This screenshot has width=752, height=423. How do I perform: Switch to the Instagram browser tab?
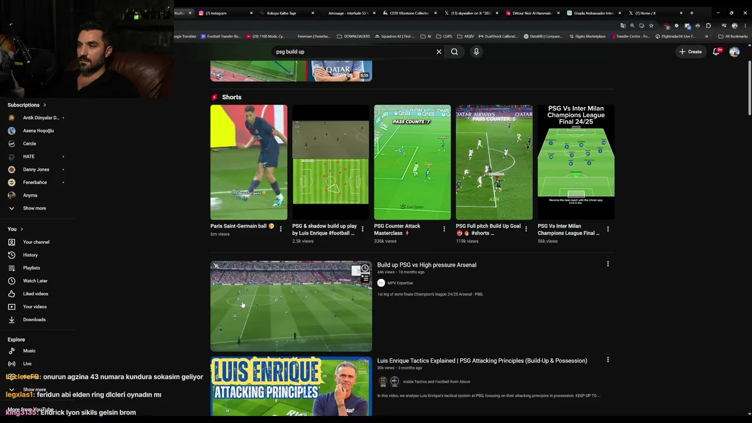(226, 13)
